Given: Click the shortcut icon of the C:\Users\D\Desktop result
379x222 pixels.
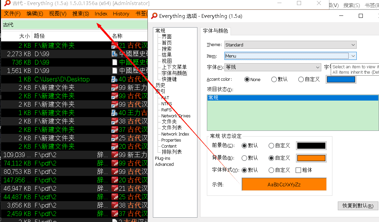Looking at the screenshot, I should pyautogui.click(x=114, y=79).
